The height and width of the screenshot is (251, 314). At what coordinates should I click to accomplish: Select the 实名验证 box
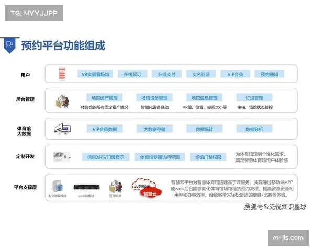point(201,74)
